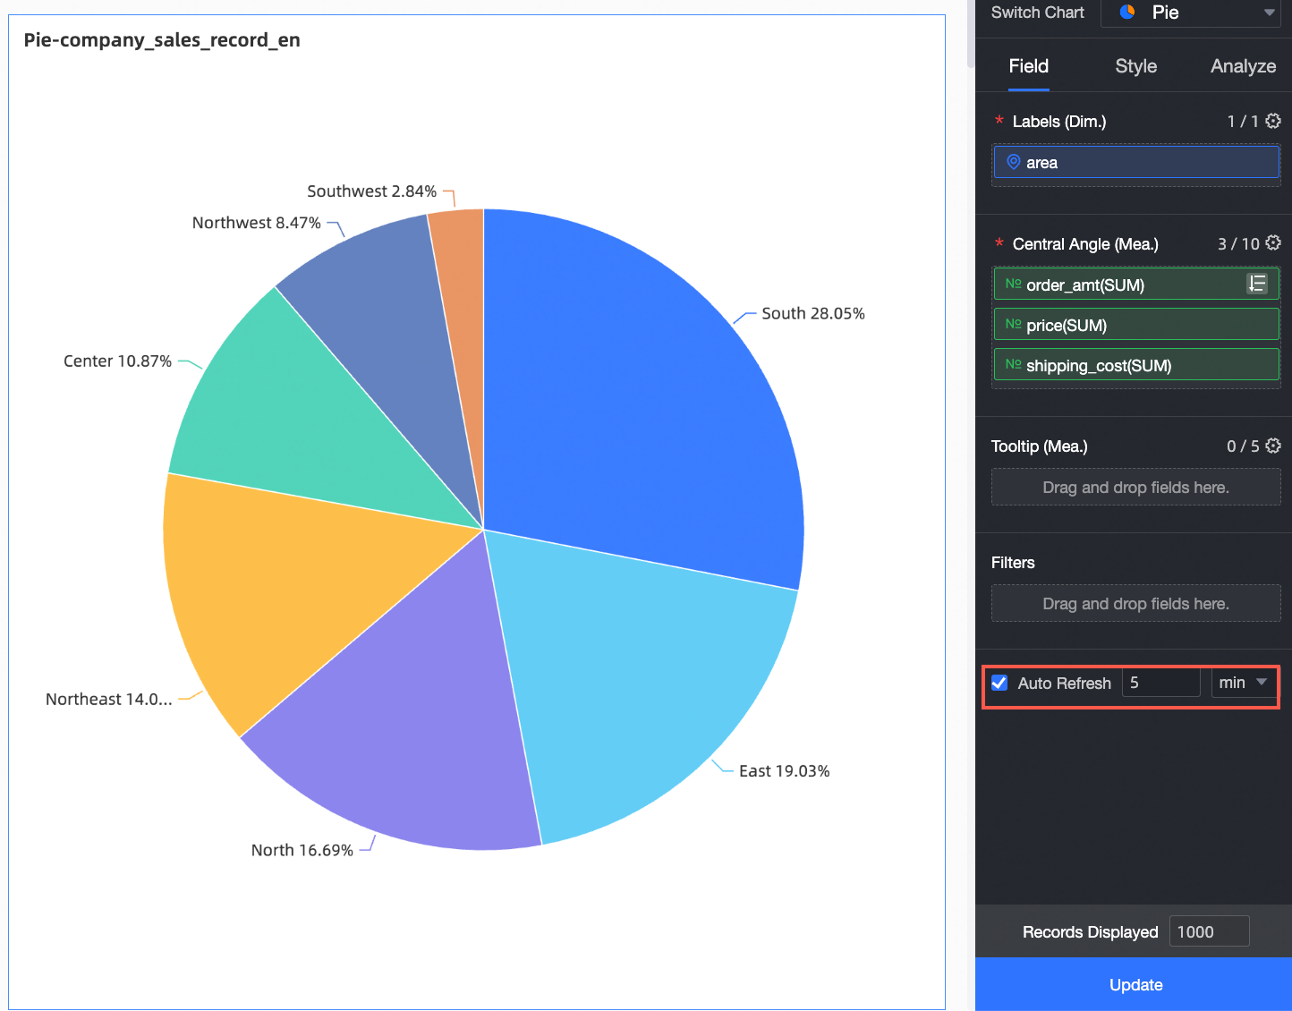1292x1011 pixels.
Task: Click the pie chart icon in chart selector
Action: click(1126, 13)
